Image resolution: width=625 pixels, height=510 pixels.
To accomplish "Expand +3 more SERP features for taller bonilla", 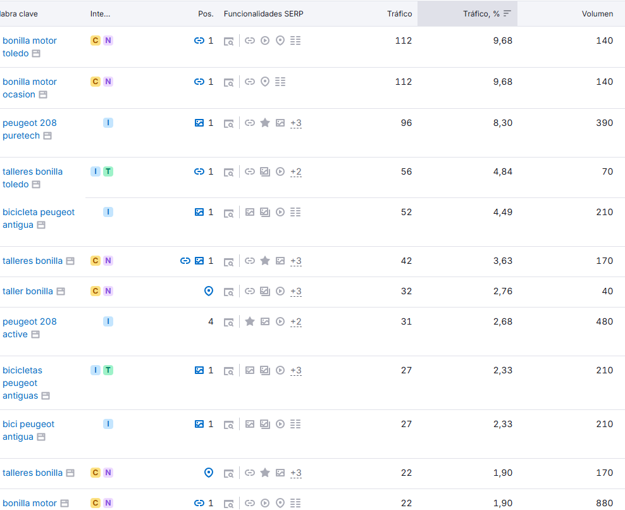I will [x=296, y=292].
